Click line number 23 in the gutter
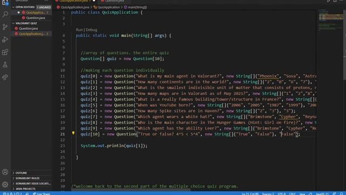This screenshot has width=346, height=195. 63,146
